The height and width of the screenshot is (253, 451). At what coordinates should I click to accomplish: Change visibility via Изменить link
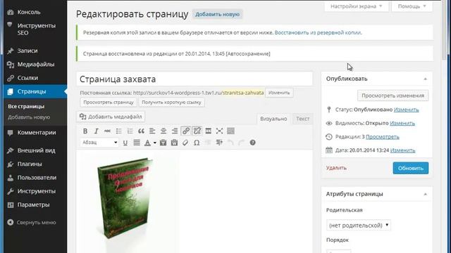[x=402, y=123]
